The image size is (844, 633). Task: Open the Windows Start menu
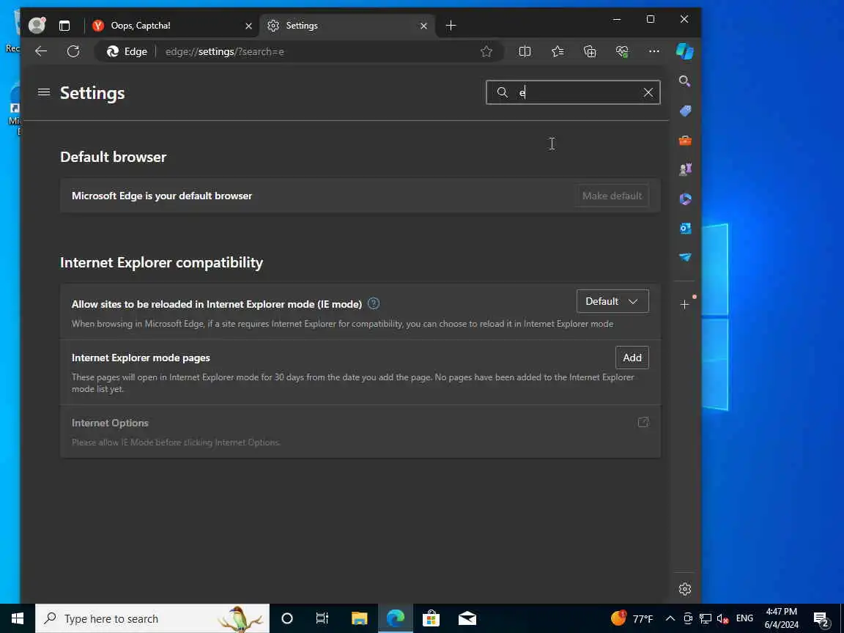[18, 618]
